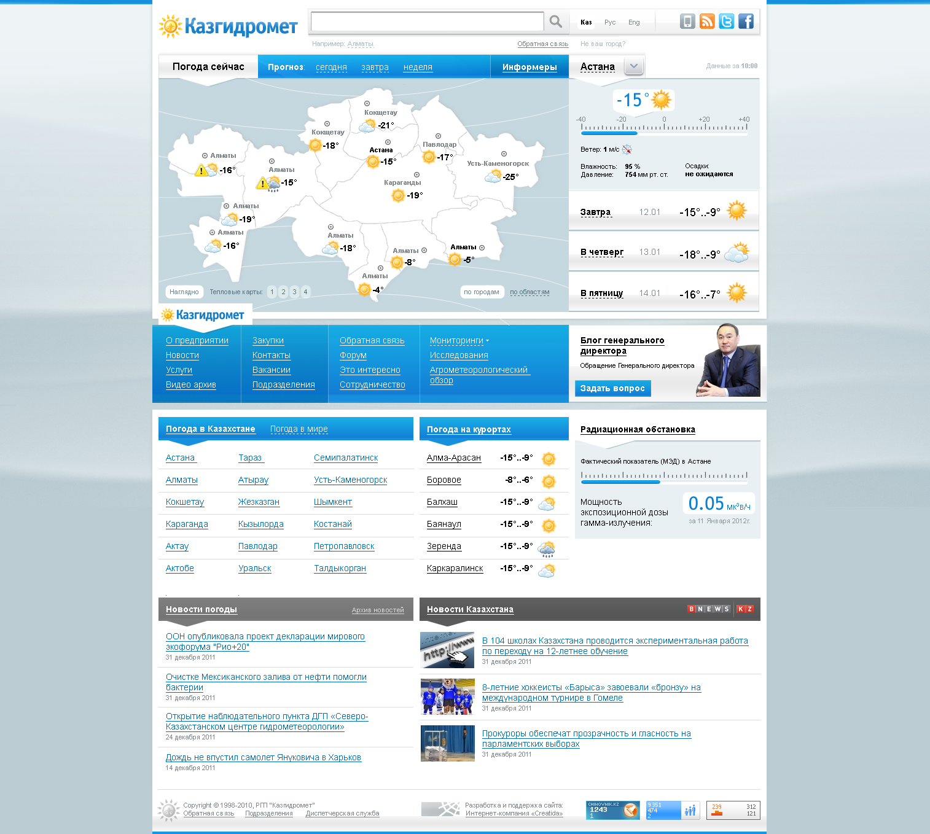Click the temperature scale gauge
The height and width of the screenshot is (834, 930).
click(664, 128)
